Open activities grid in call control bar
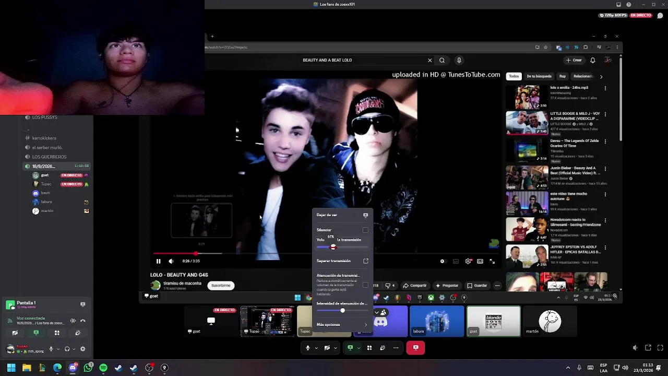The image size is (668, 376). coord(369,348)
